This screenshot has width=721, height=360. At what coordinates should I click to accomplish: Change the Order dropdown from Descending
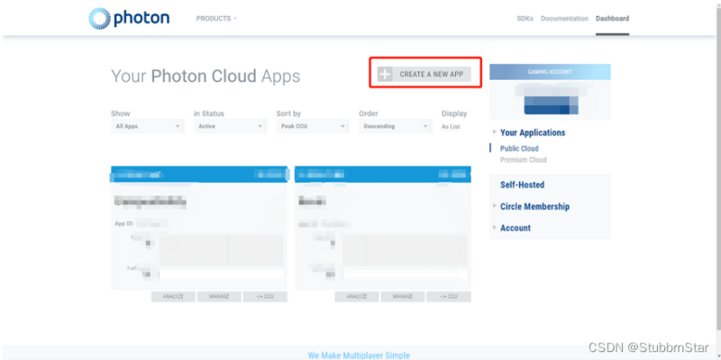(x=395, y=127)
